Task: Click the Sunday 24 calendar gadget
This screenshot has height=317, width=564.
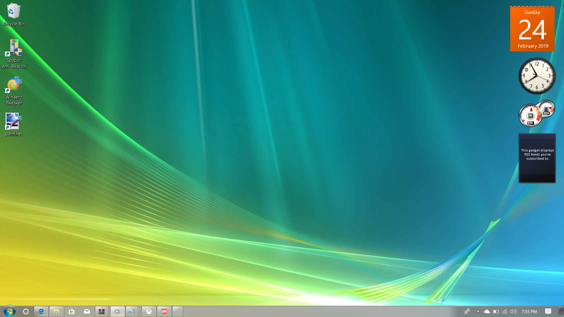Action: 532,29
